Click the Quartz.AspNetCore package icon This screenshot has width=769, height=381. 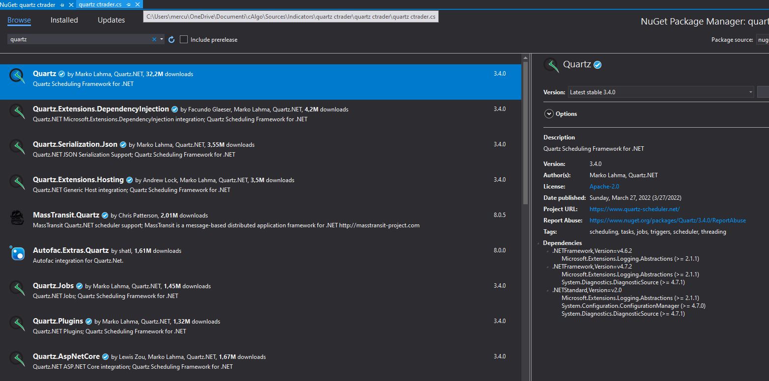[17, 359]
